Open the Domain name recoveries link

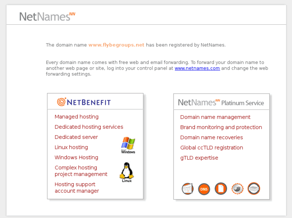[x=212, y=138]
